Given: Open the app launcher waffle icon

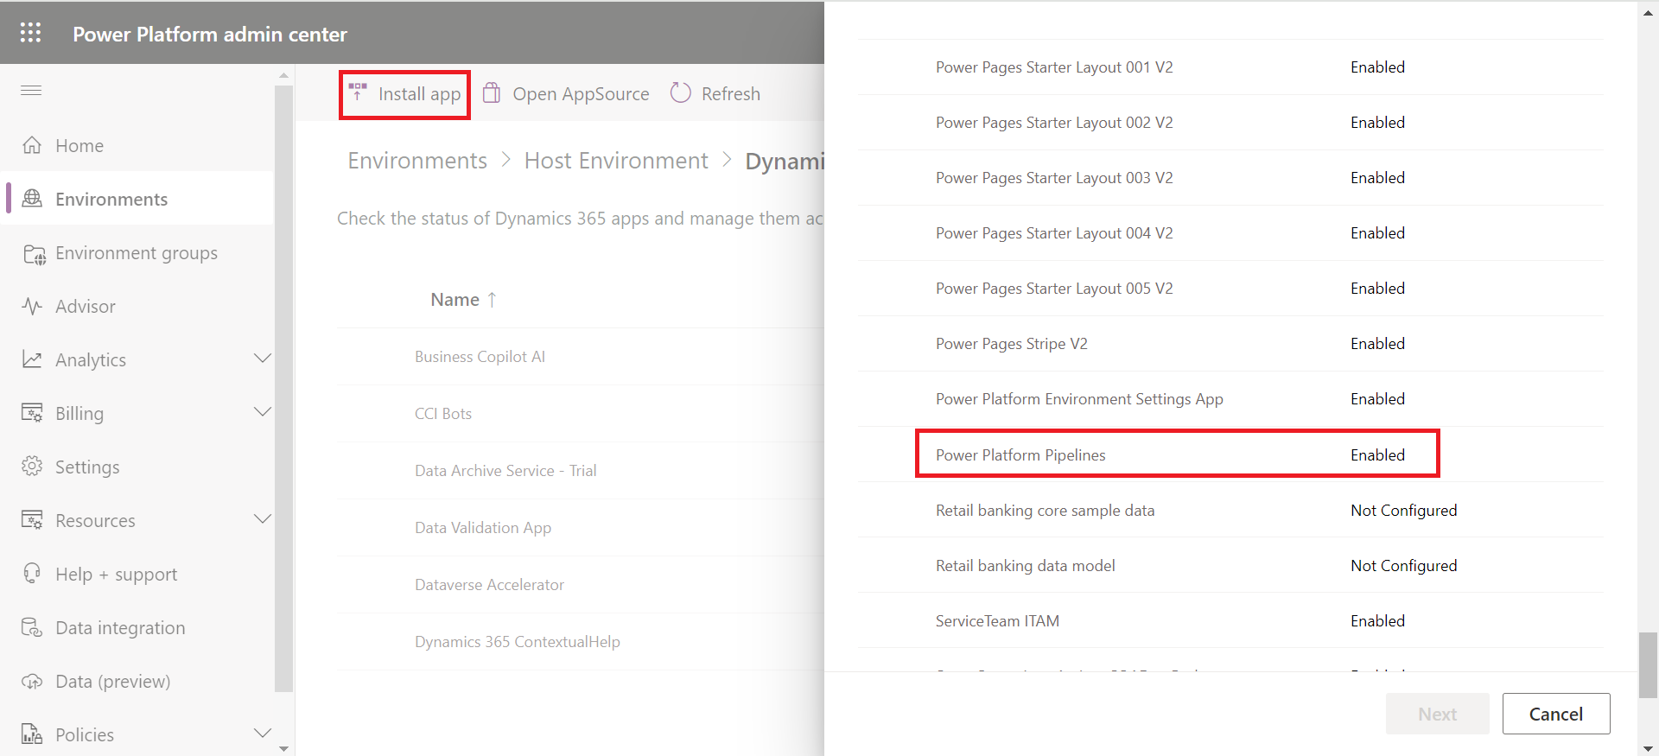Looking at the screenshot, I should click(30, 33).
